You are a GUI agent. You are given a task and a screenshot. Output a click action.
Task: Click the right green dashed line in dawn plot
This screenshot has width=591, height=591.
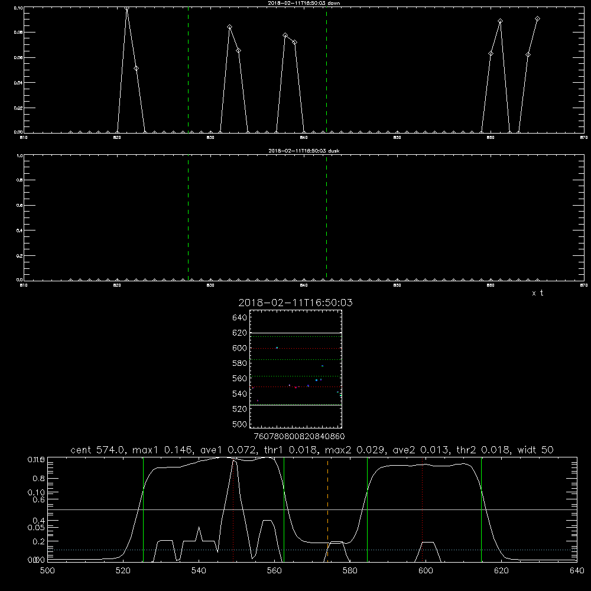(x=326, y=70)
